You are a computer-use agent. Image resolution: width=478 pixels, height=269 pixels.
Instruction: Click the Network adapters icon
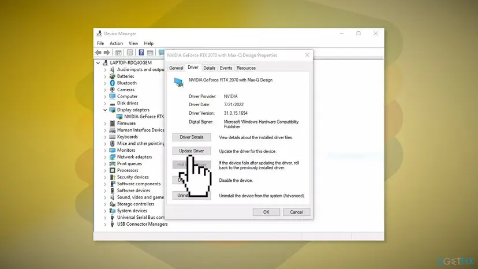[112, 157]
